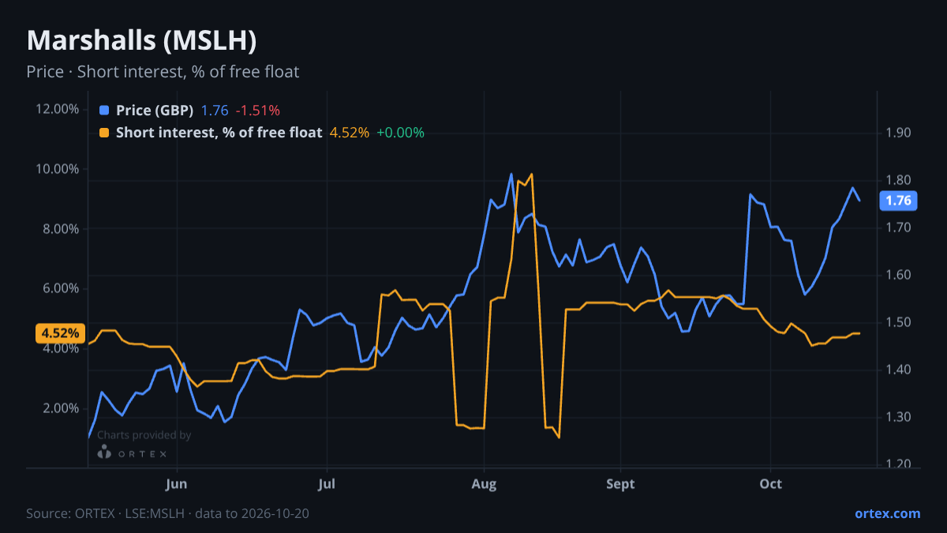
Task: Click the blue 1.76 price tag
Action: tap(898, 201)
